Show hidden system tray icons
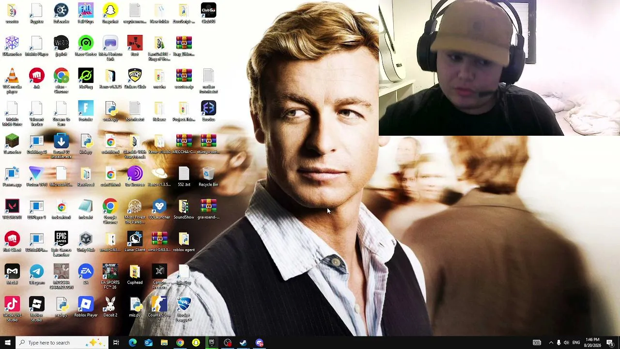The height and width of the screenshot is (349, 620). click(551, 343)
